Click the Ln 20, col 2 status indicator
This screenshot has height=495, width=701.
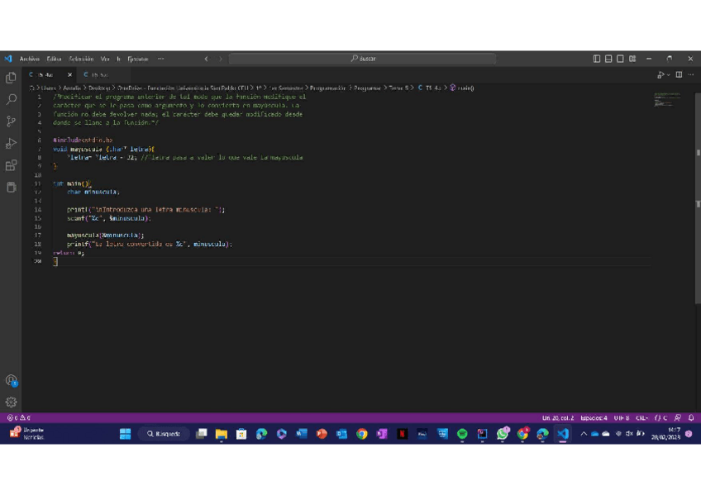[557, 418]
